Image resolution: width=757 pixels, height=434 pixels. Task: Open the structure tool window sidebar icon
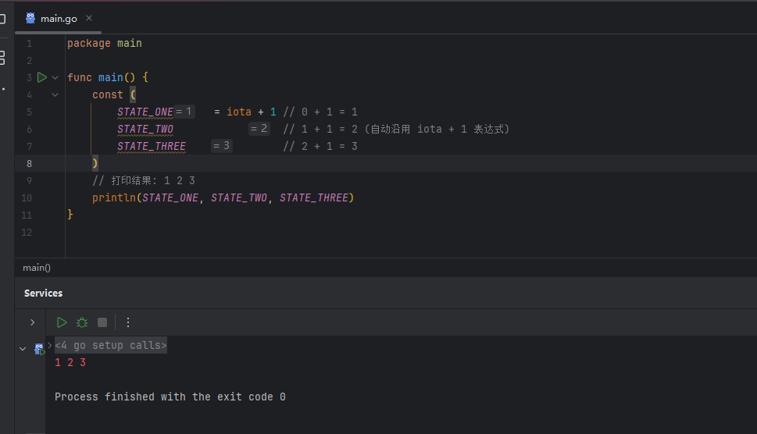pyautogui.click(x=2, y=58)
